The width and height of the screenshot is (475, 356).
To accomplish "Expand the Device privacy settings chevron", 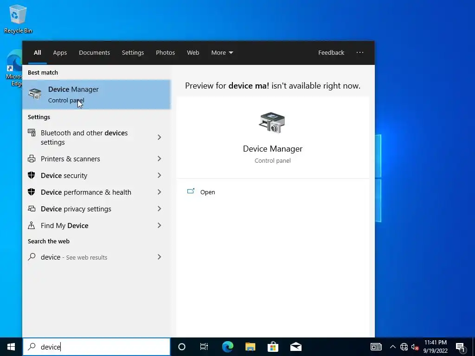I will pyautogui.click(x=160, y=209).
